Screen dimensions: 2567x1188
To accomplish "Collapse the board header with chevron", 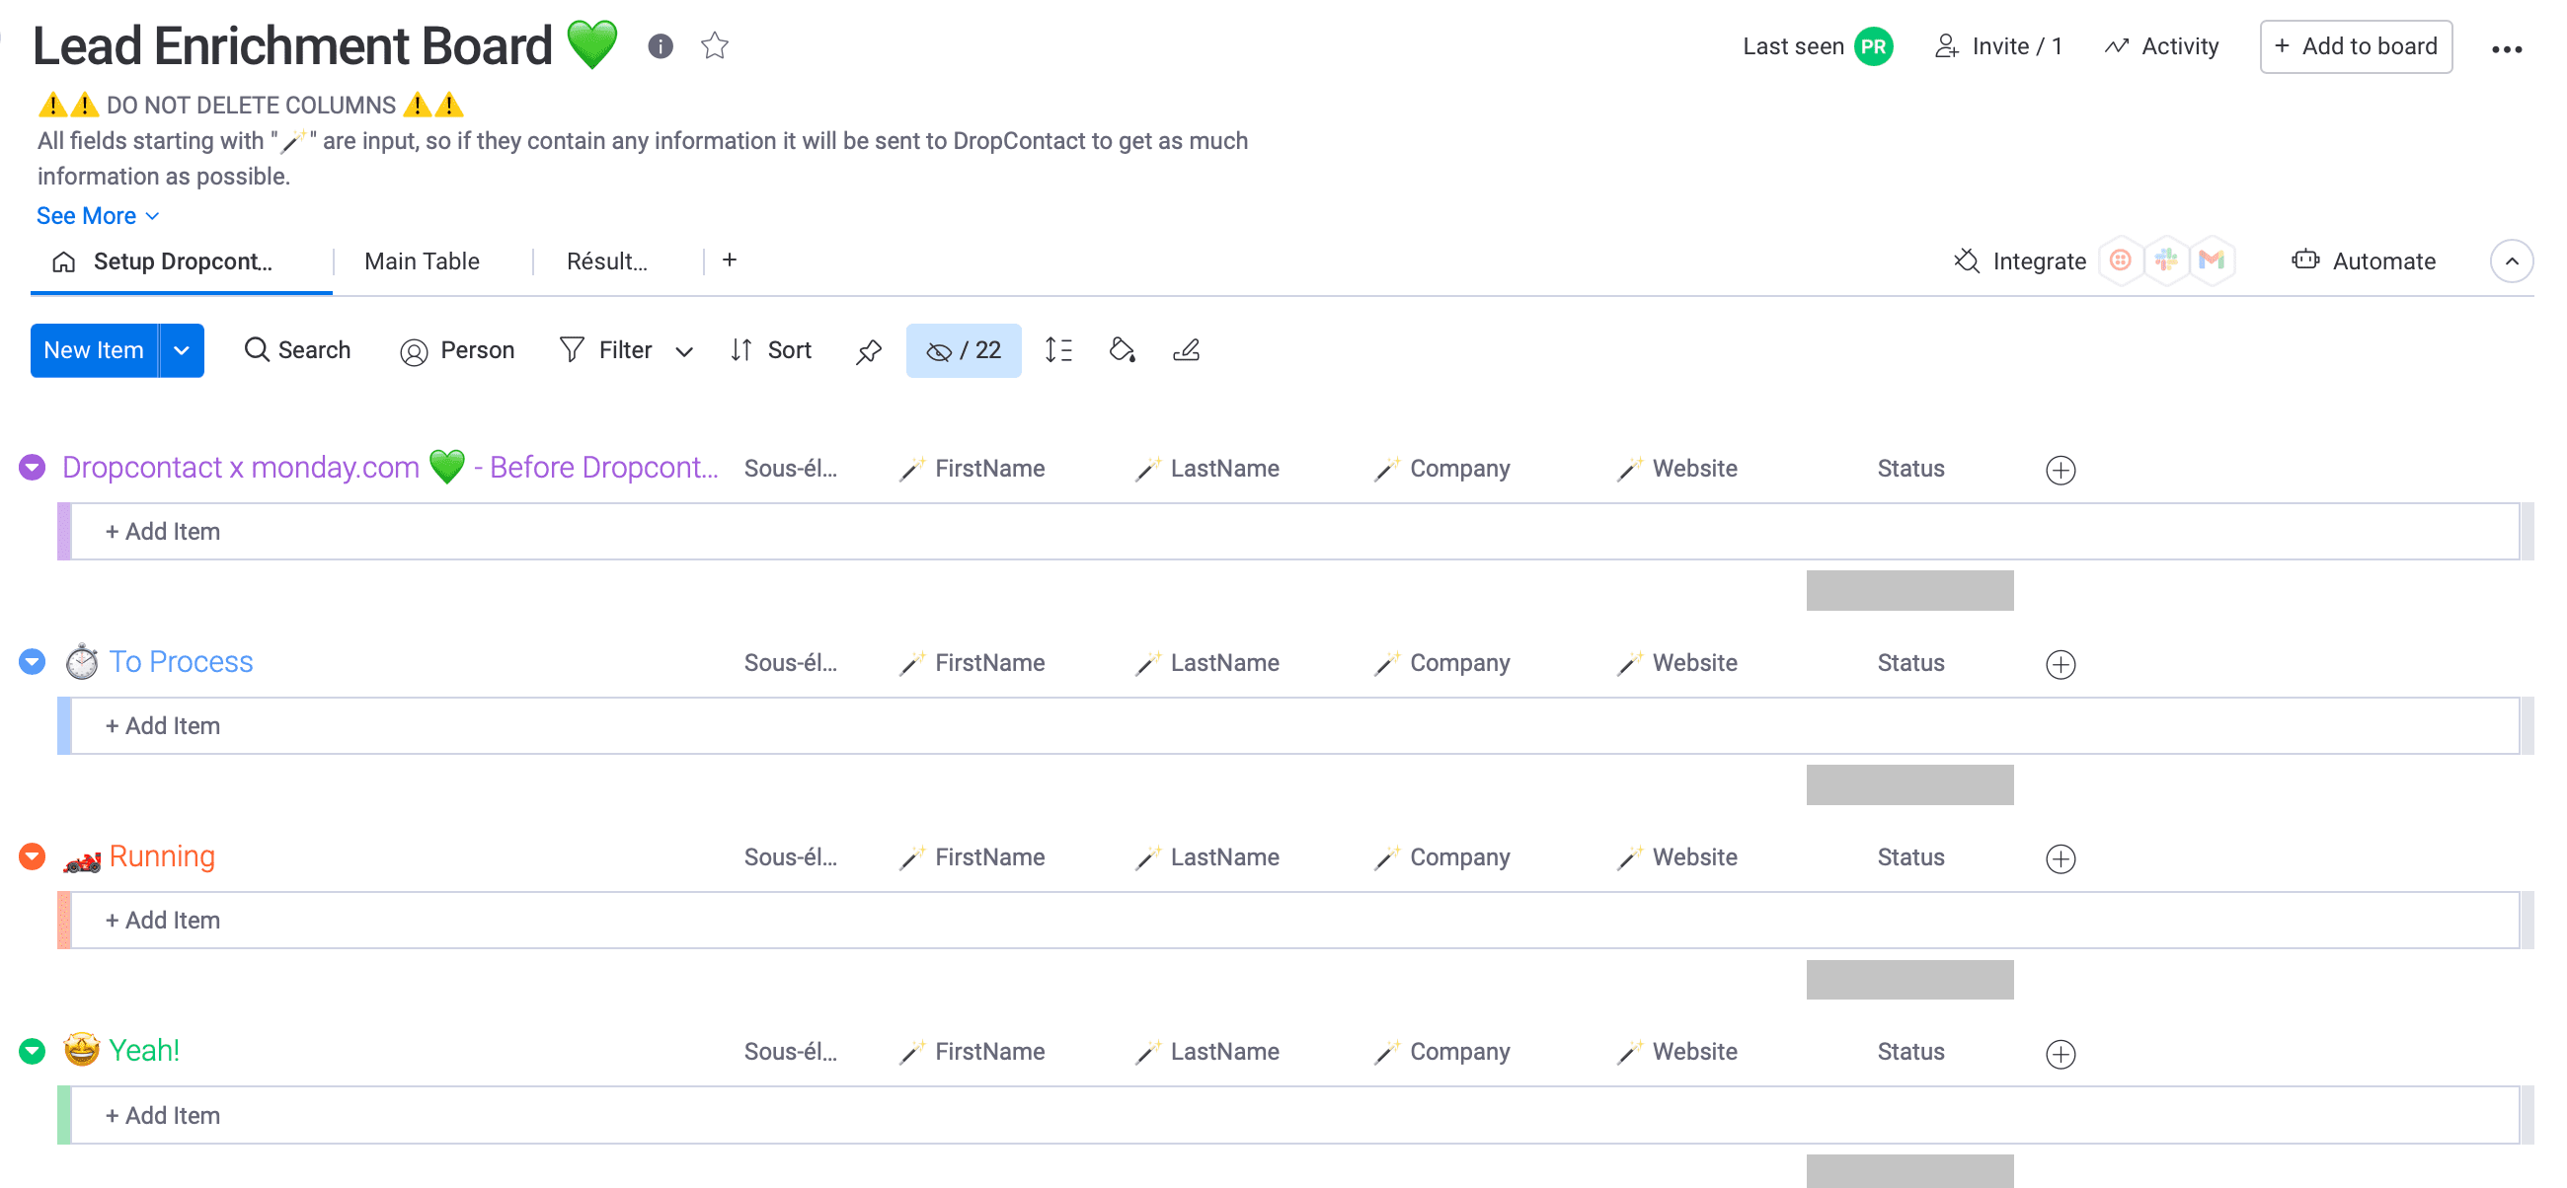I will point(2511,261).
